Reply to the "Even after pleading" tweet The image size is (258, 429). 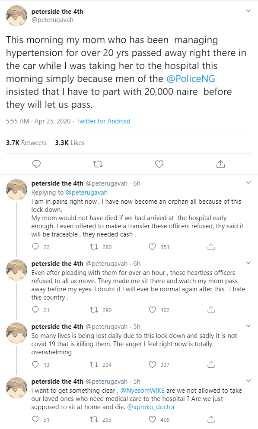36,309
